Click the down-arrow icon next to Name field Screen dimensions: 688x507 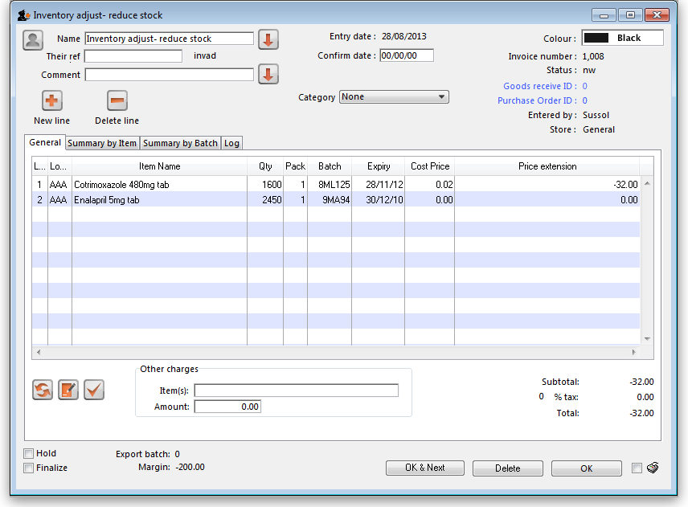click(268, 39)
